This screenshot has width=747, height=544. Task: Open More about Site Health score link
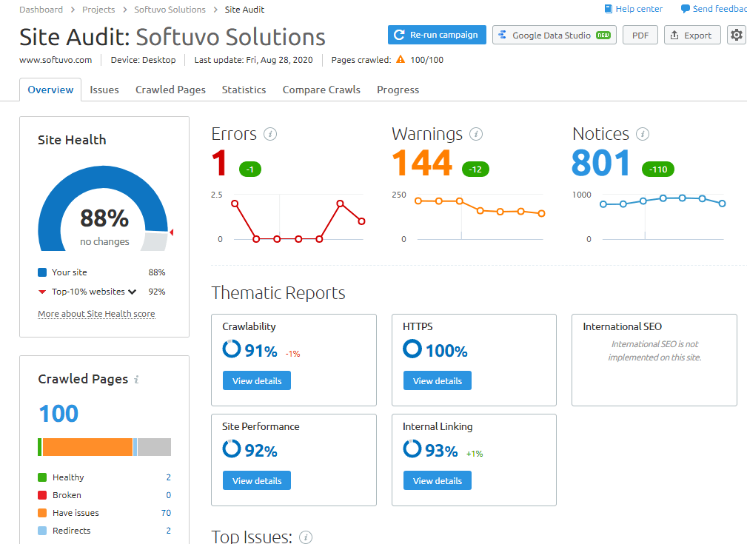click(x=96, y=313)
